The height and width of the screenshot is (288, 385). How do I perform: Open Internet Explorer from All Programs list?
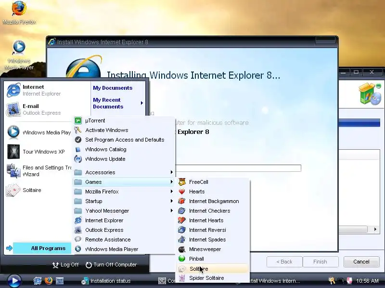point(124,220)
